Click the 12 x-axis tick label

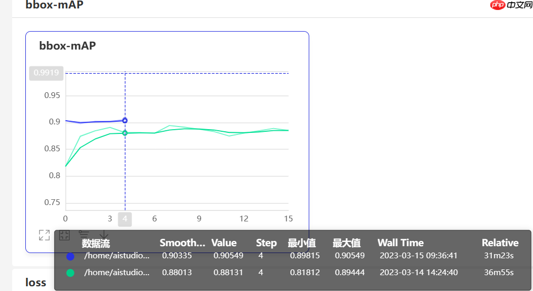244,219
